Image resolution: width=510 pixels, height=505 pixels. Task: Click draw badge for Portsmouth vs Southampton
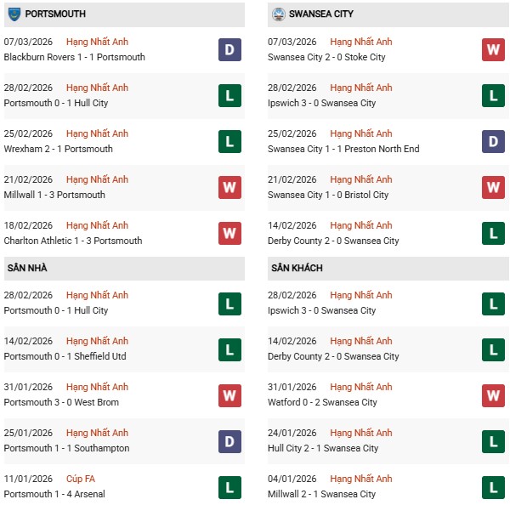pyautogui.click(x=229, y=441)
